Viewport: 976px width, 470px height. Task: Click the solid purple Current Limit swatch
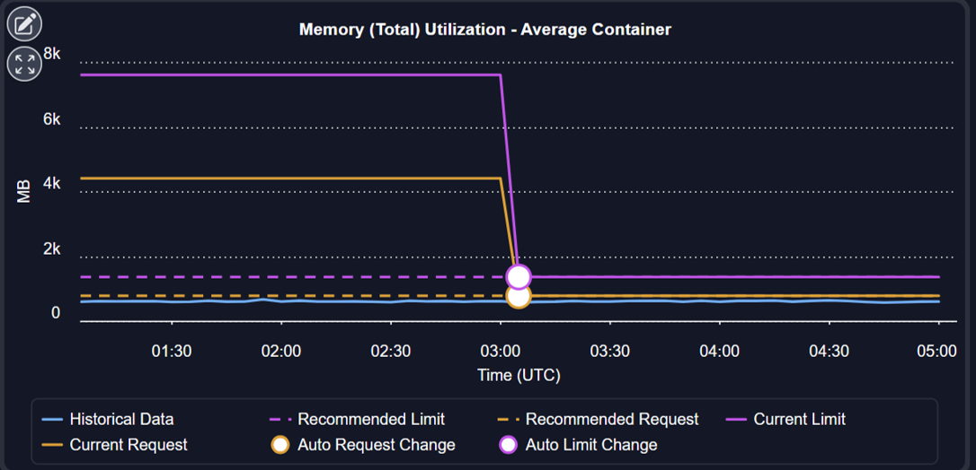(737, 420)
